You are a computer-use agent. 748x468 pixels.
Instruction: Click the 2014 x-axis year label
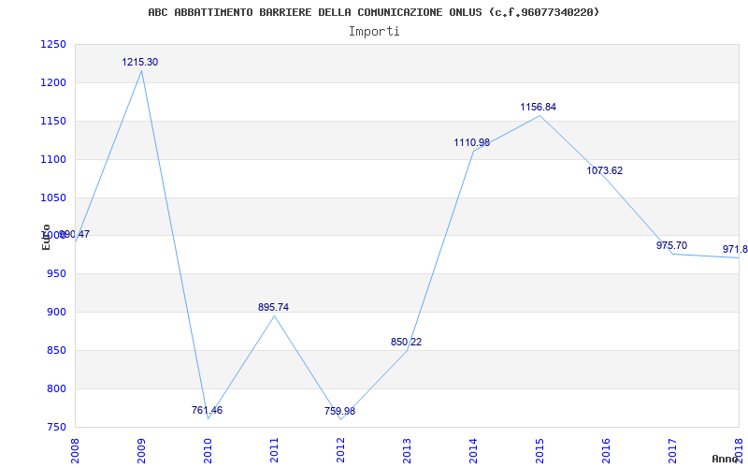click(x=473, y=450)
